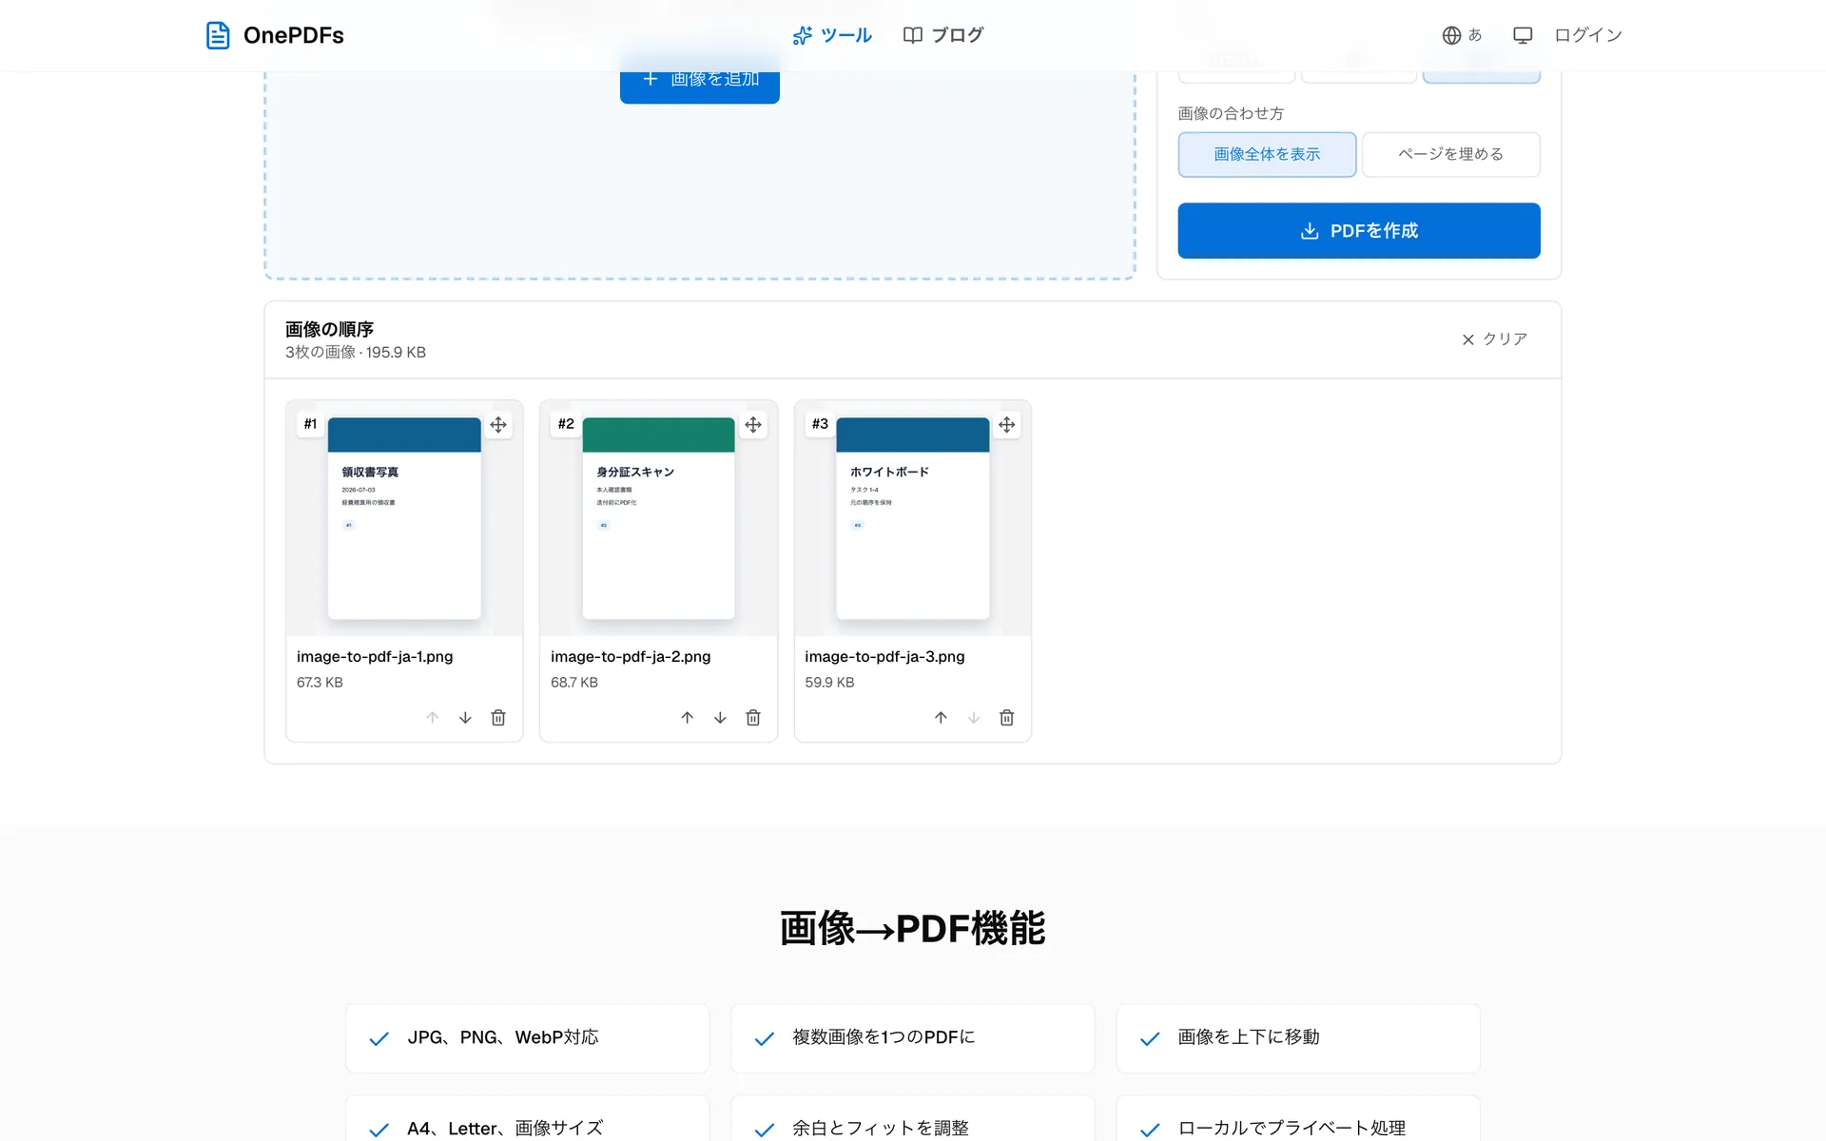
Task: Toggle the display theme monitor icon
Action: tap(1523, 35)
